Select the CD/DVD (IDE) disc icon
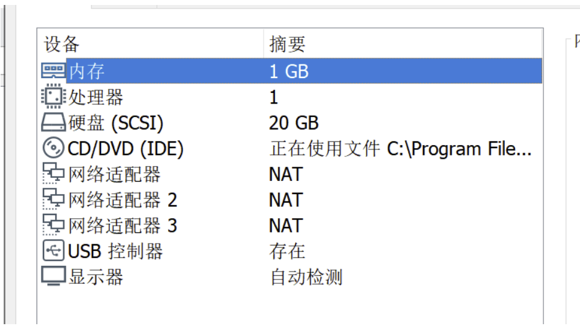Screen dimensions: 580x331 click(x=53, y=149)
